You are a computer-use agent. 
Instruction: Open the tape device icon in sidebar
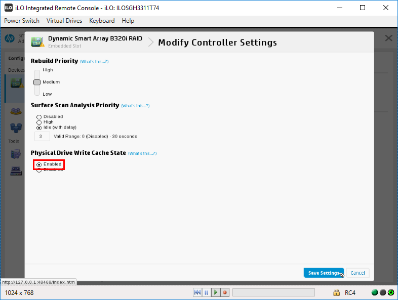point(16,170)
